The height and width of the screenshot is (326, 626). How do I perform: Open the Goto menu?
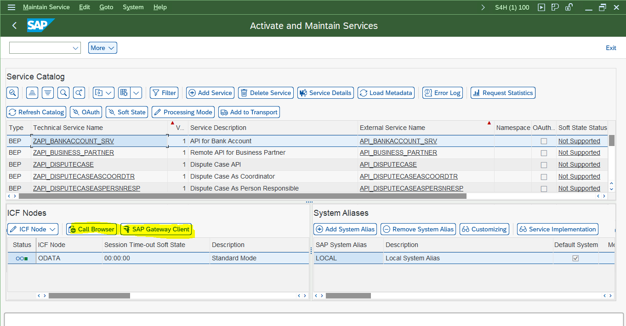[x=106, y=7]
